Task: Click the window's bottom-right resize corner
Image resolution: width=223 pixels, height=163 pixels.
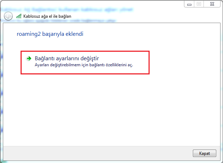Action: point(221,161)
